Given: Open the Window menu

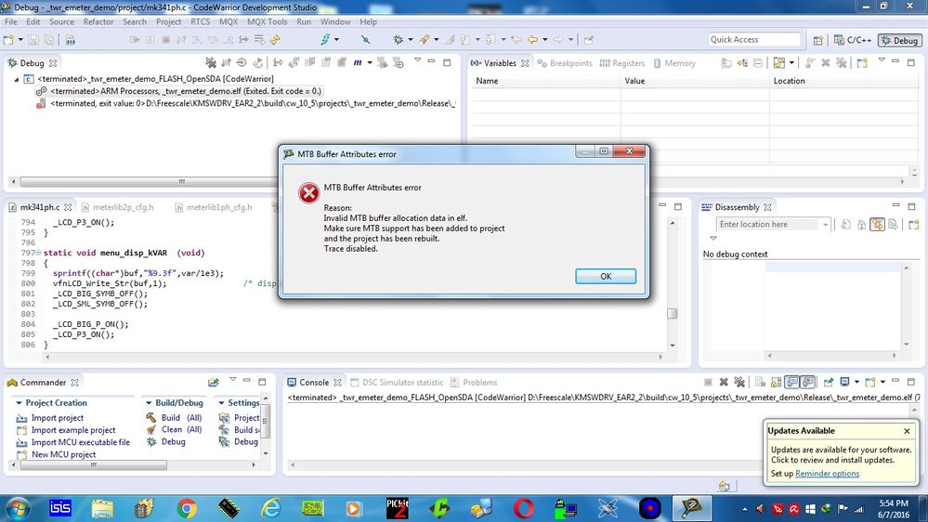Looking at the screenshot, I should [335, 22].
